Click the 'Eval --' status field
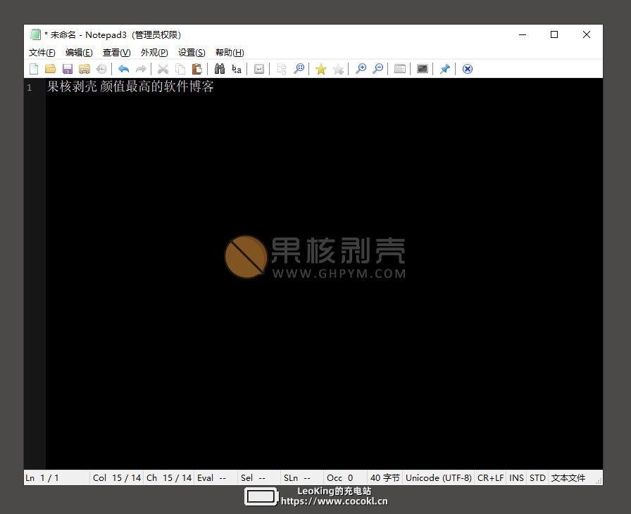The height and width of the screenshot is (514, 631). (x=216, y=478)
